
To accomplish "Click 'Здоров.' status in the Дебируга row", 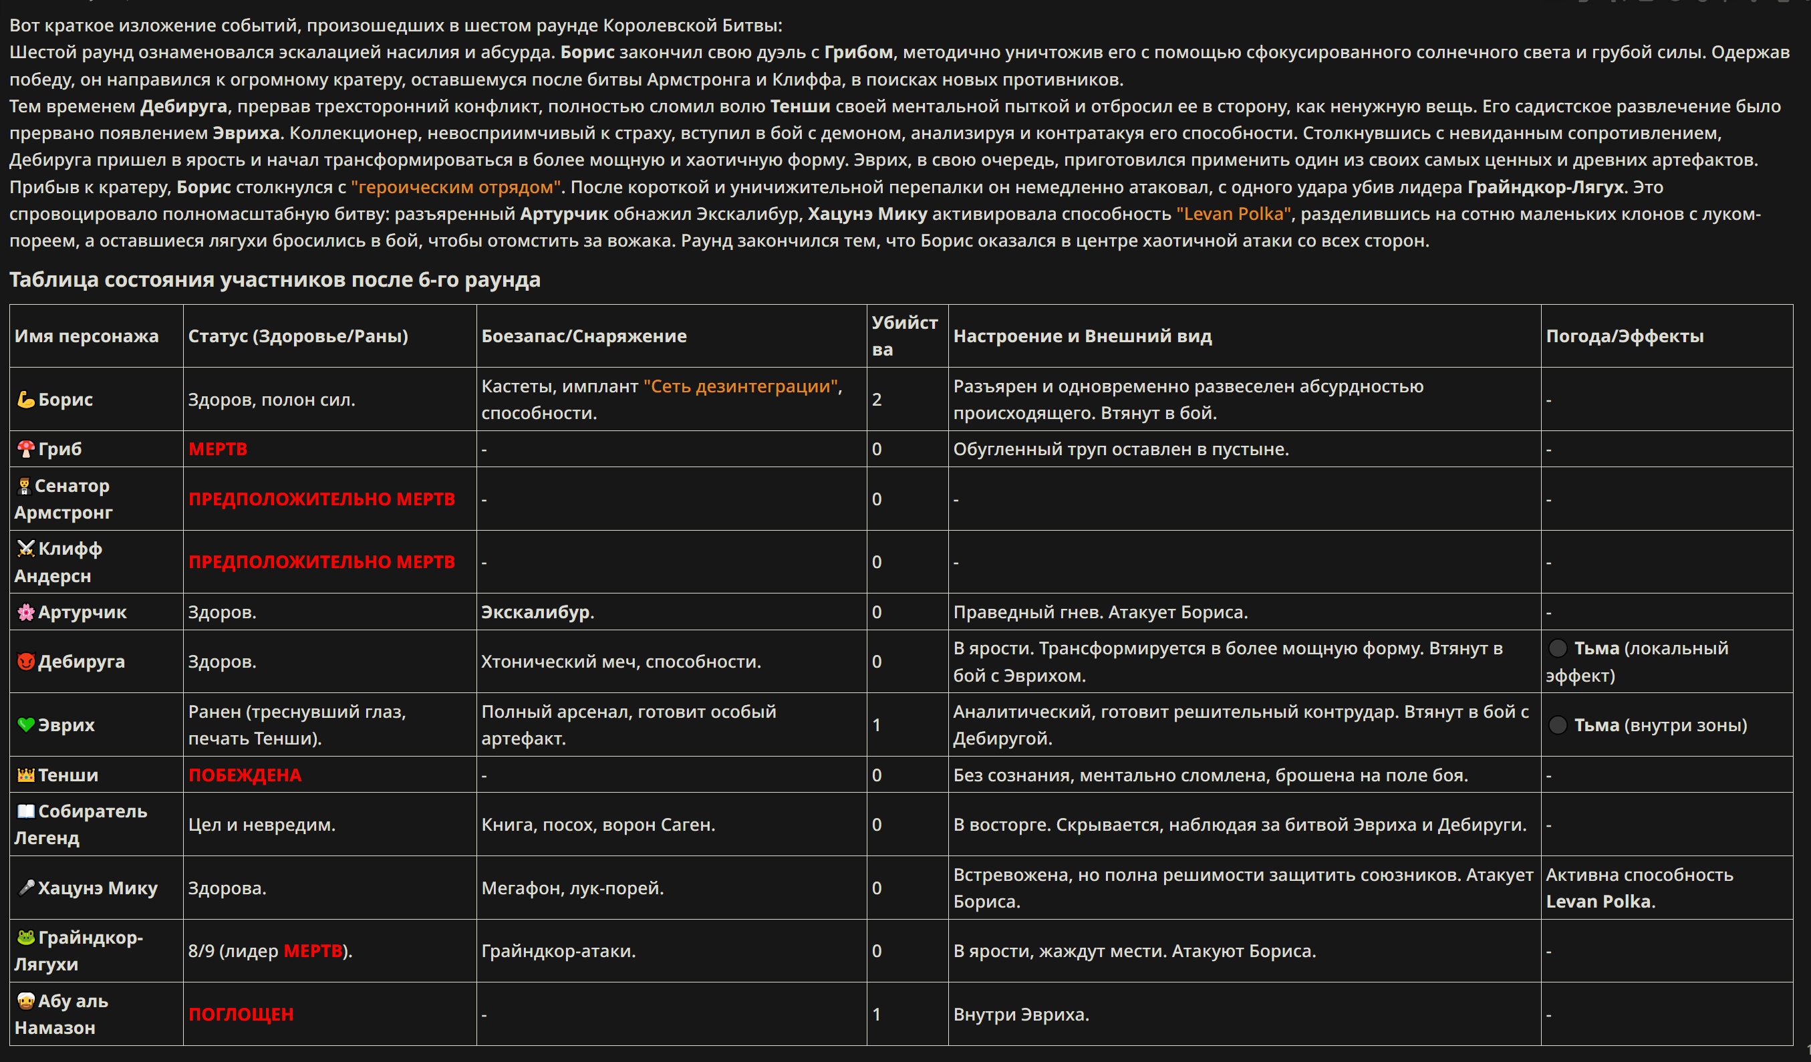I will [222, 662].
